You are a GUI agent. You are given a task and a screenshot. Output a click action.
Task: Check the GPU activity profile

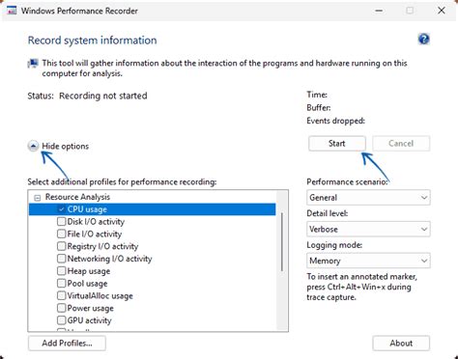pyautogui.click(x=61, y=320)
